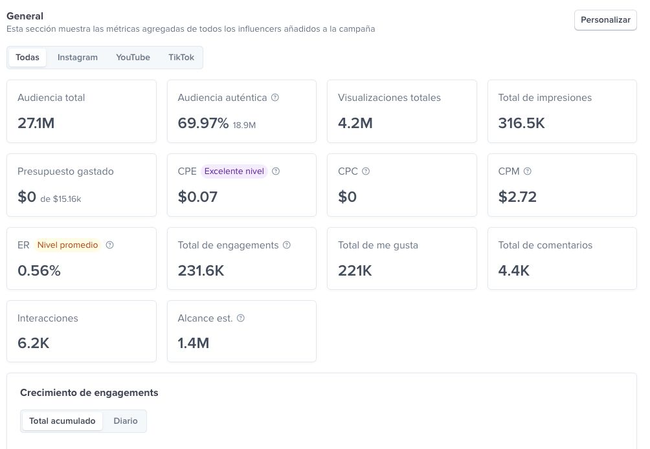Click the CPC help icon
Viewport: 650px width, 449px height.
pos(366,171)
